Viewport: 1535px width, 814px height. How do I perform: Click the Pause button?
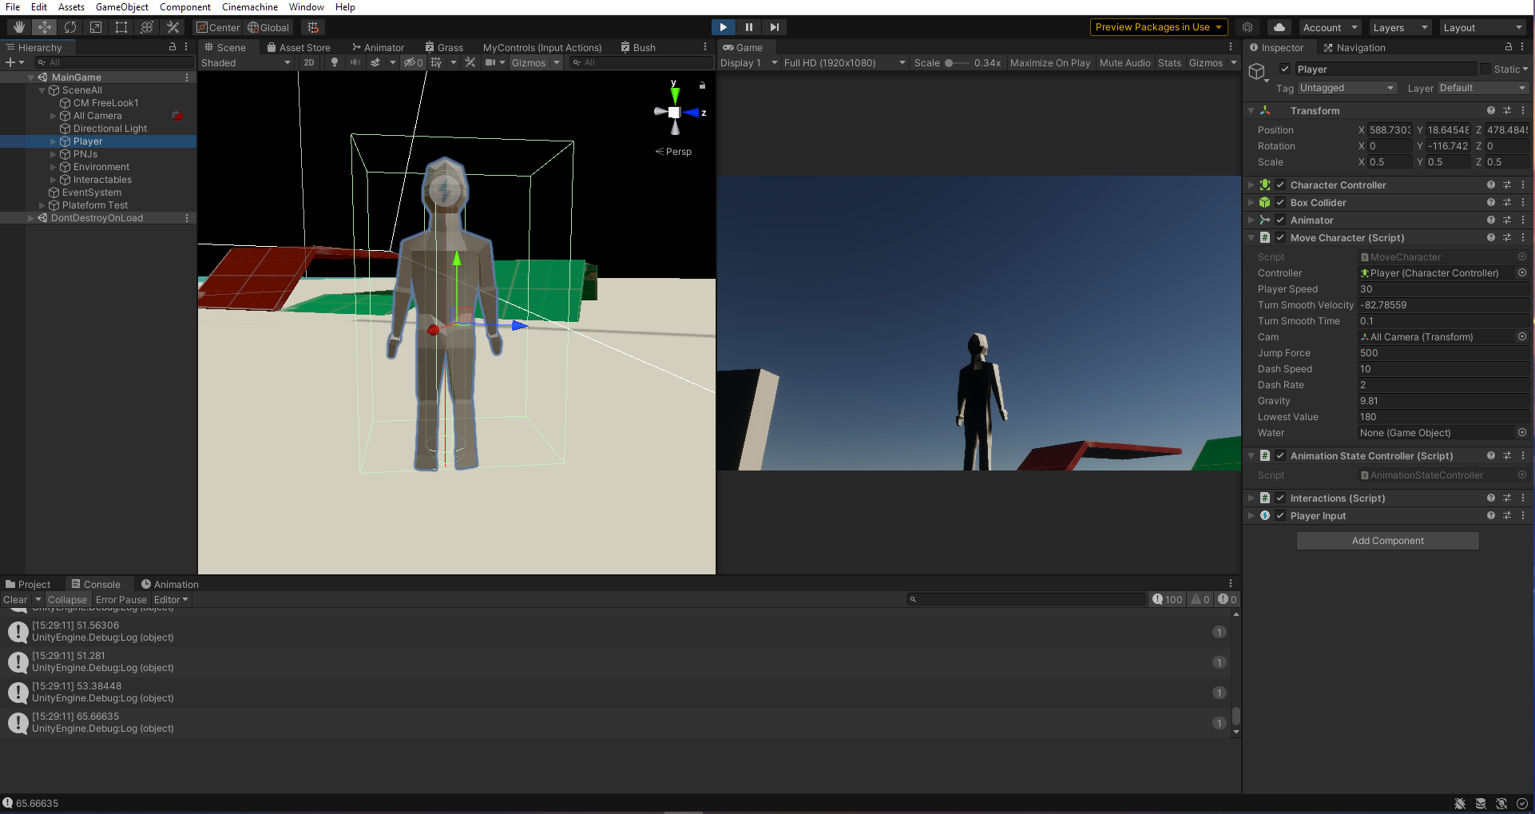point(748,27)
